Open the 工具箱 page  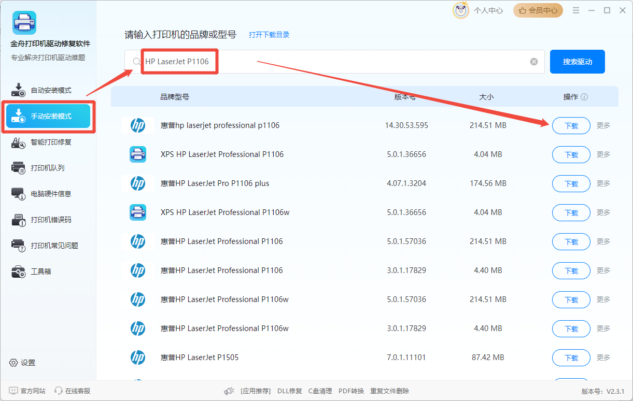pyautogui.click(x=48, y=271)
